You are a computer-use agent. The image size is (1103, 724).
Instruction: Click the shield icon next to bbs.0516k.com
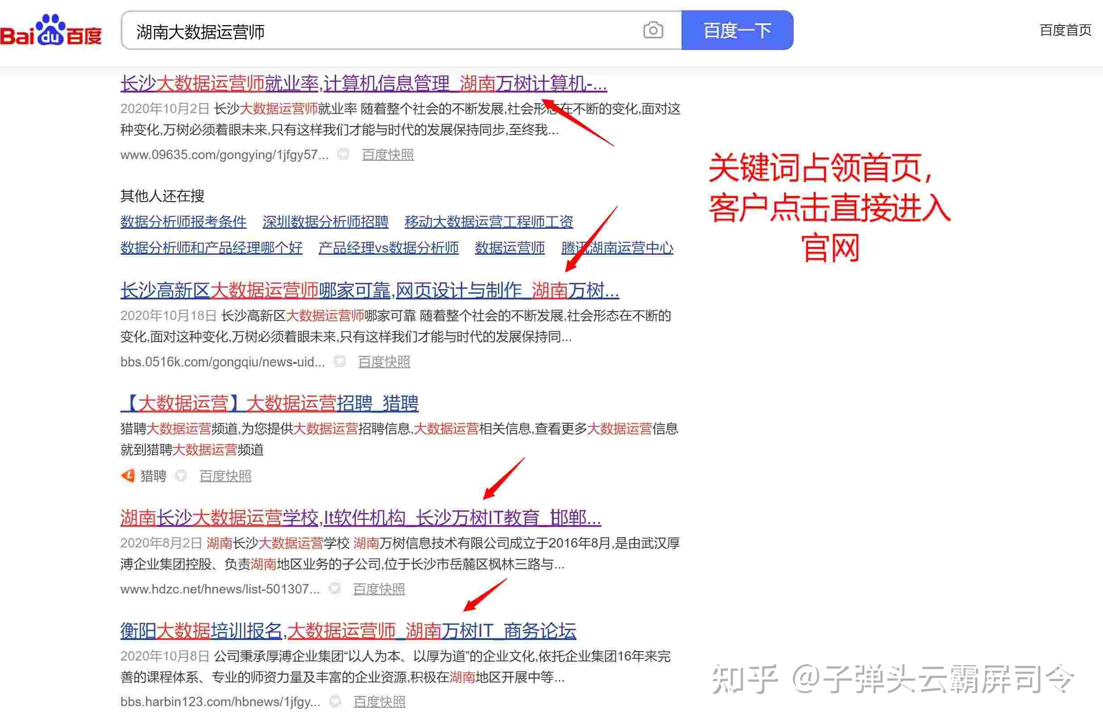[x=340, y=362]
